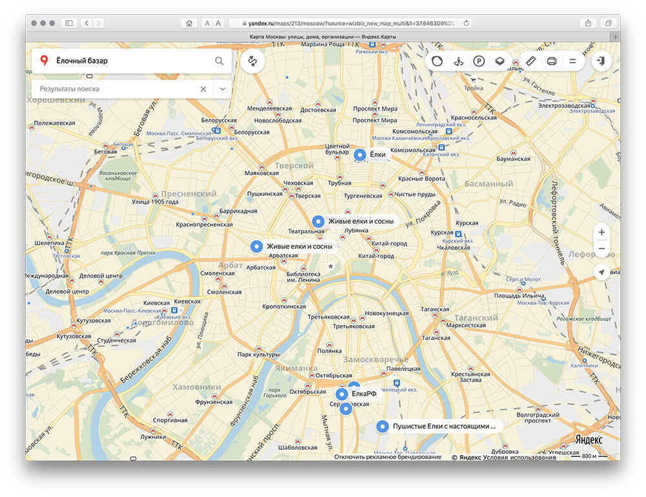Clear search results with X icon
The height and width of the screenshot is (497, 646).
click(x=203, y=89)
